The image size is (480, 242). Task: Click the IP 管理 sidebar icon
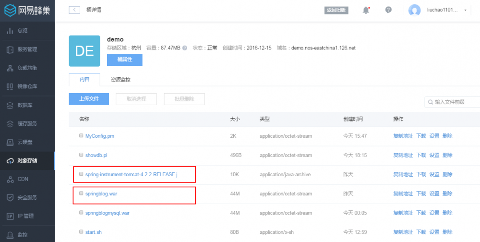(x=10, y=216)
